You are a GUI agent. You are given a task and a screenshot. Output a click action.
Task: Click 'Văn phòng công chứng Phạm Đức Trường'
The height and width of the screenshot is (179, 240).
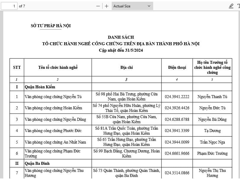coord(52,153)
